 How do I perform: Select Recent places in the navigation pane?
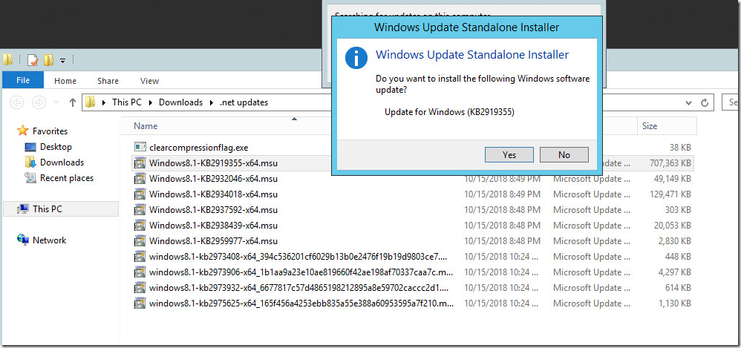pos(67,178)
